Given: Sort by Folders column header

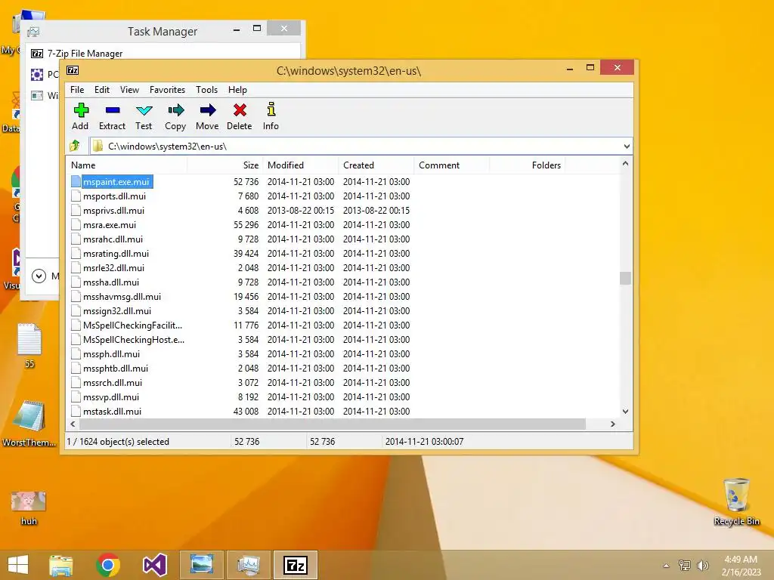Looking at the screenshot, I should pos(527,165).
